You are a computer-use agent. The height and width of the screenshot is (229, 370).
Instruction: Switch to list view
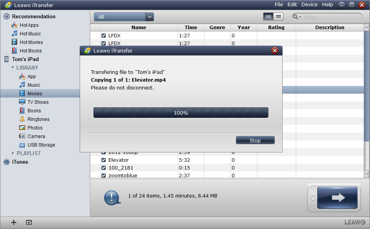[x=268, y=17]
